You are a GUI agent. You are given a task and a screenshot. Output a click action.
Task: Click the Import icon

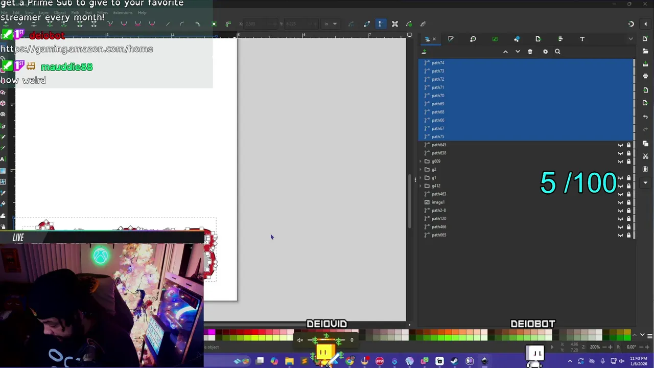[x=645, y=90]
